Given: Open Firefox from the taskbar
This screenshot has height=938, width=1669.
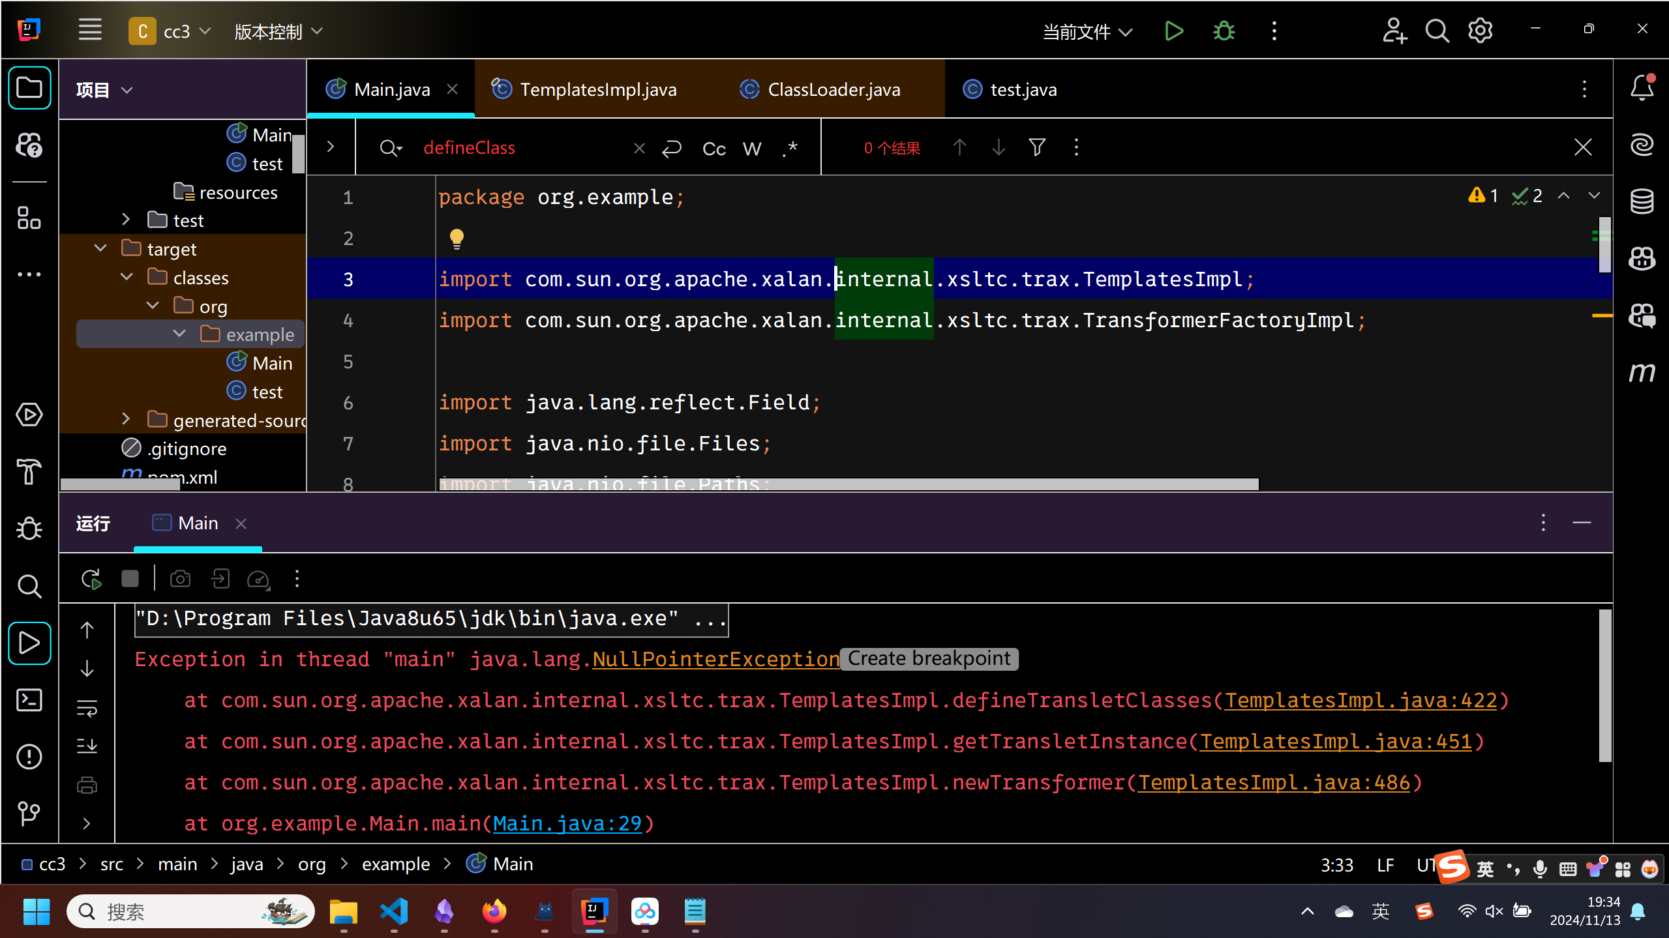Looking at the screenshot, I should [x=494, y=911].
